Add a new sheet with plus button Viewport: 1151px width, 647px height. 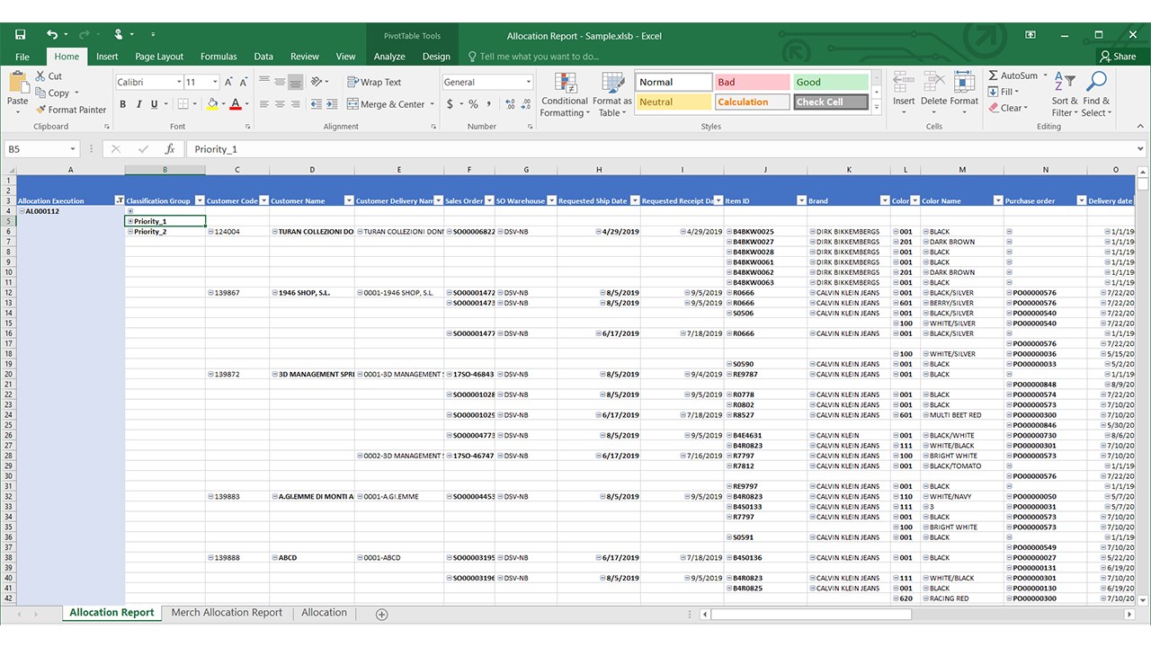click(381, 614)
